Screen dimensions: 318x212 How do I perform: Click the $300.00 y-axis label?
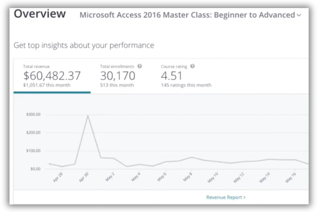tap(33, 115)
